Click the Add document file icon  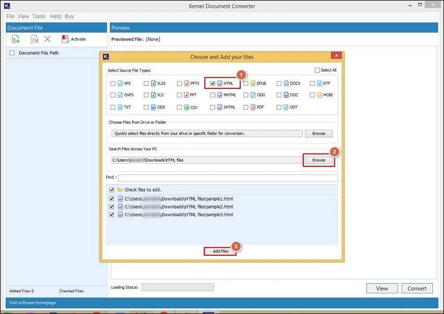coord(16,39)
